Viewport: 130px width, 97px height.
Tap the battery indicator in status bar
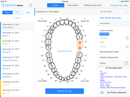click(126, 1)
